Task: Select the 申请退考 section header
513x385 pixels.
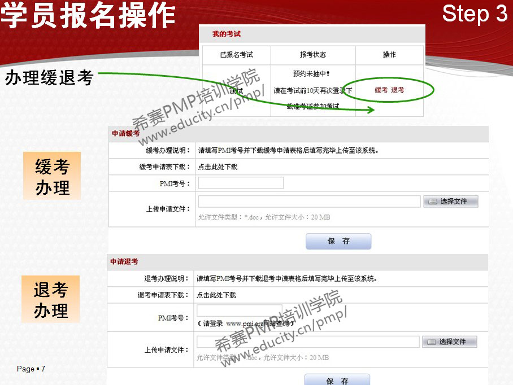Action: (x=124, y=262)
